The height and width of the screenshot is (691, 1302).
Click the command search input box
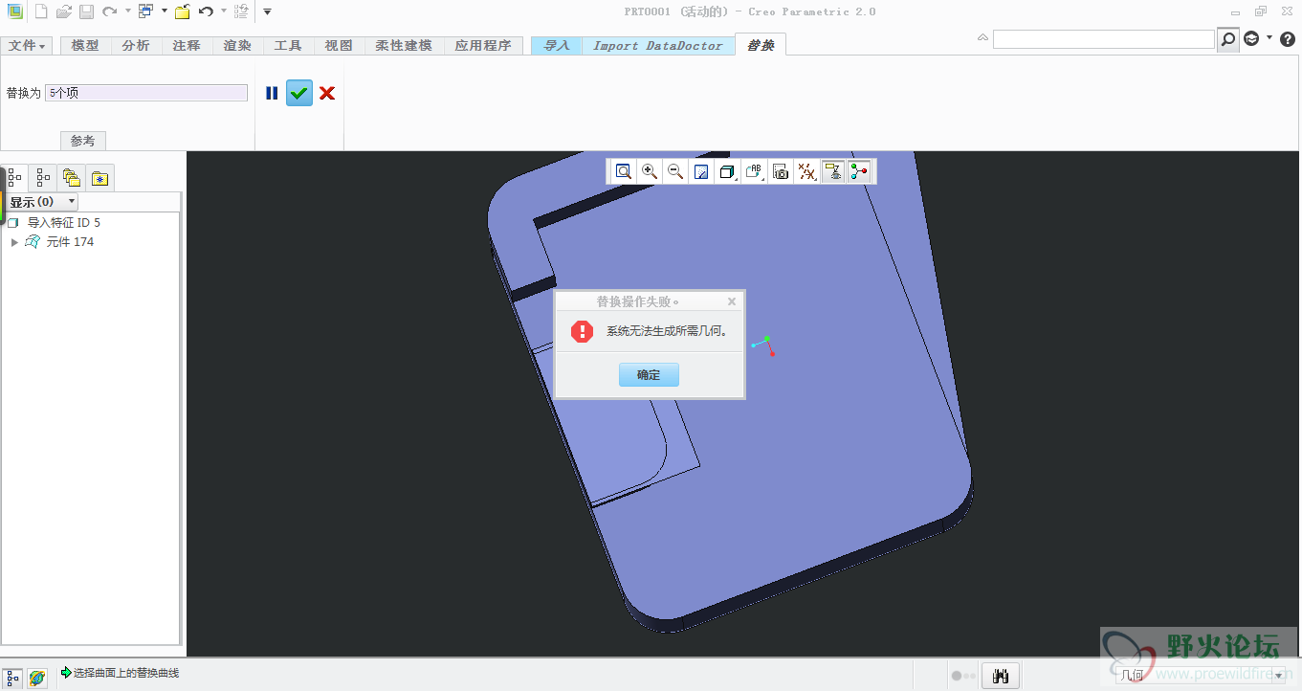pos(1103,39)
